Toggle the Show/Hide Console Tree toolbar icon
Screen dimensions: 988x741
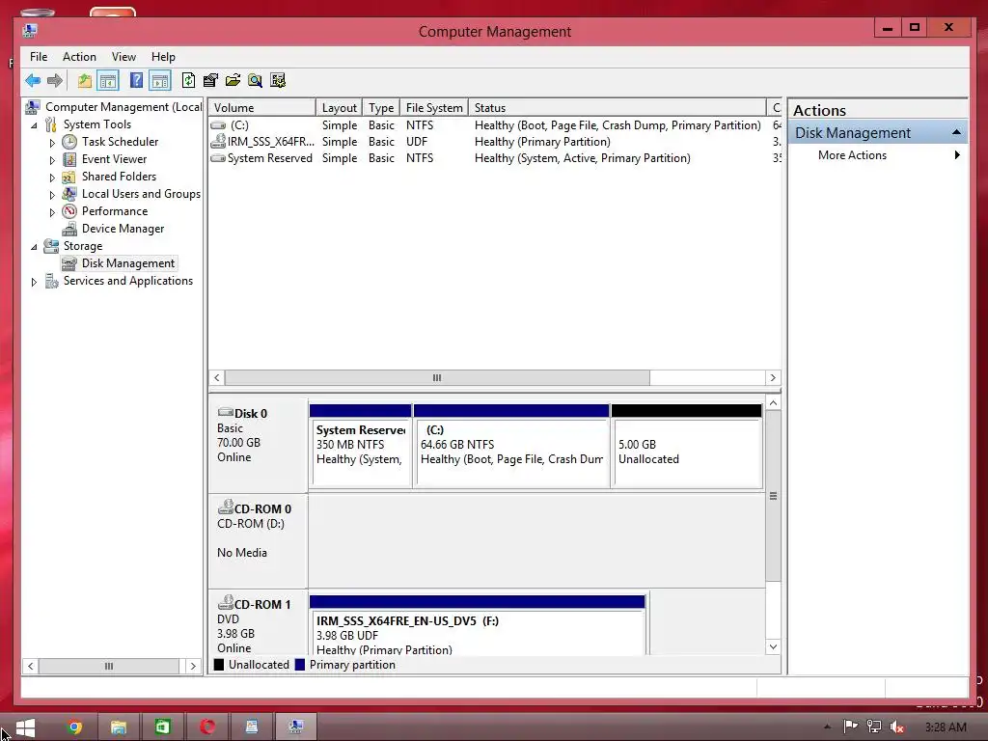click(x=108, y=81)
